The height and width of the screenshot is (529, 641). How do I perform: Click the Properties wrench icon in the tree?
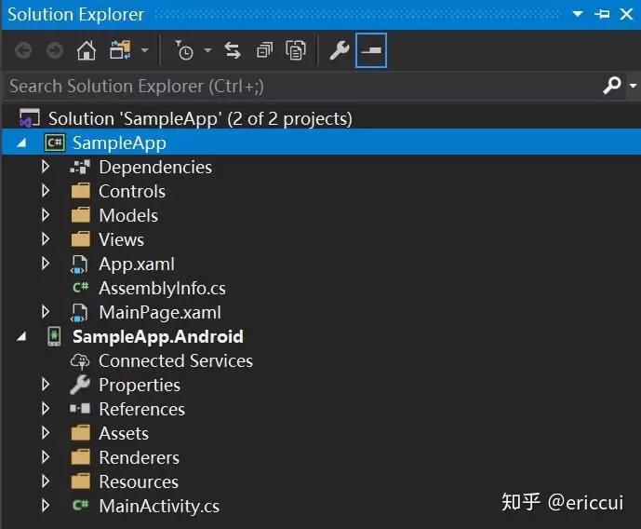[80, 385]
